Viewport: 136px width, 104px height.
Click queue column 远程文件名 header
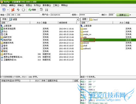pyautogui.click(x=60, y=81)
